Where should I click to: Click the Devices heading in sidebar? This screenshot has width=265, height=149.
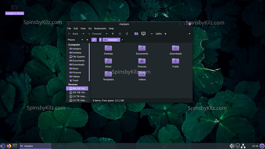[73, 84]
